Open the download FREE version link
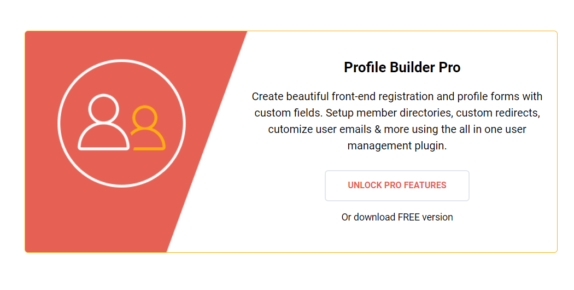This screenshot has height=290, width=574. tap(397, 217)
